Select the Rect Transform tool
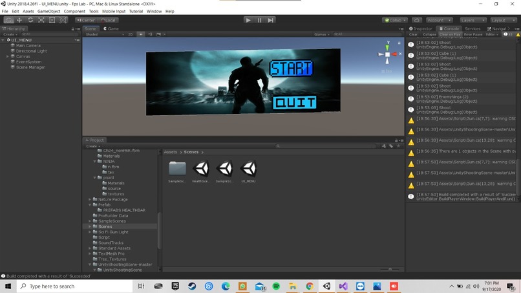The image size is (521, 293). coord(52,20)
